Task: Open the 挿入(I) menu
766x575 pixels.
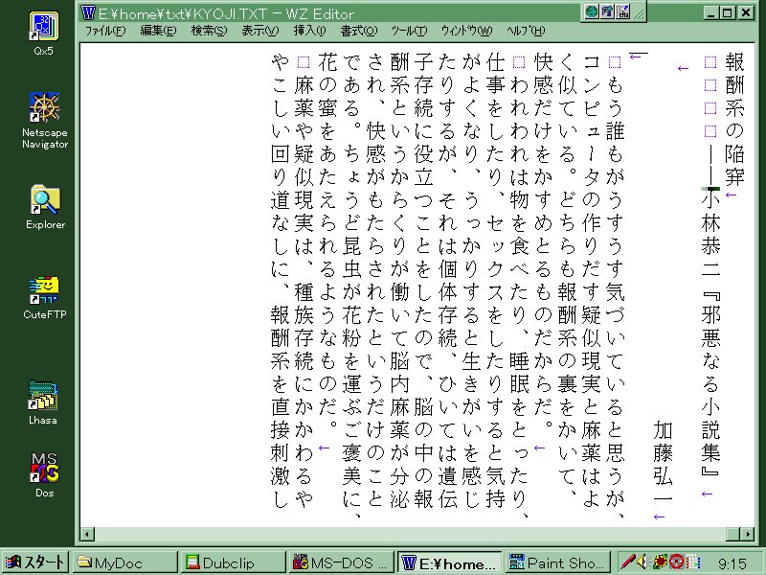Action: click(309, 31)
